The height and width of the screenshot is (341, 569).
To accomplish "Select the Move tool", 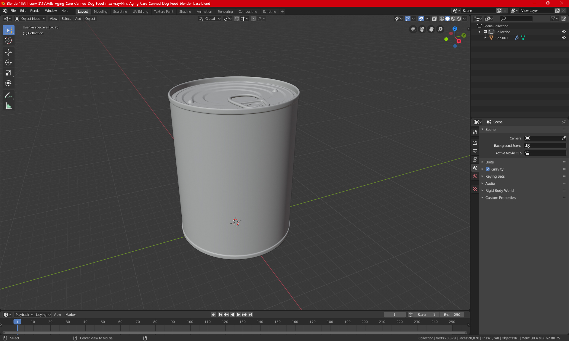I will [8, 52].
